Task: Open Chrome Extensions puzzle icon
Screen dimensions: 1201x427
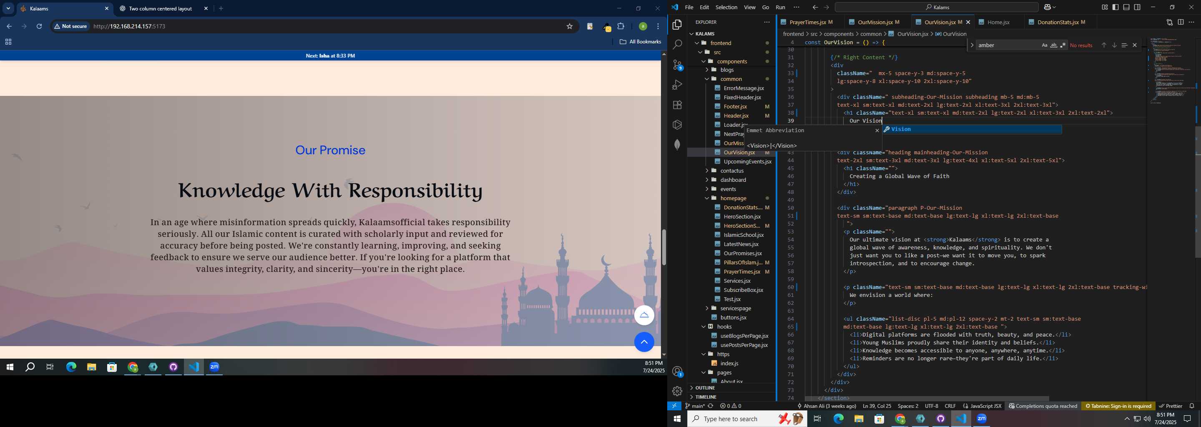Action: pyautogui.click(x=621, y=27)
